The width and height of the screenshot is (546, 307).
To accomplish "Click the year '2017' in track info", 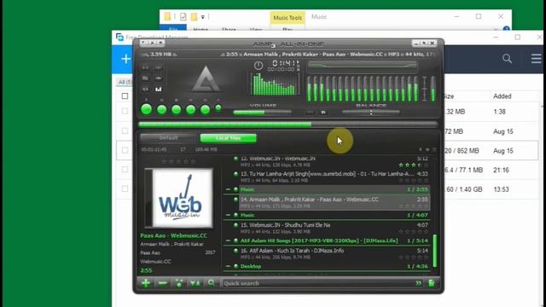I will pyautogui.click(x=210, y=252).
